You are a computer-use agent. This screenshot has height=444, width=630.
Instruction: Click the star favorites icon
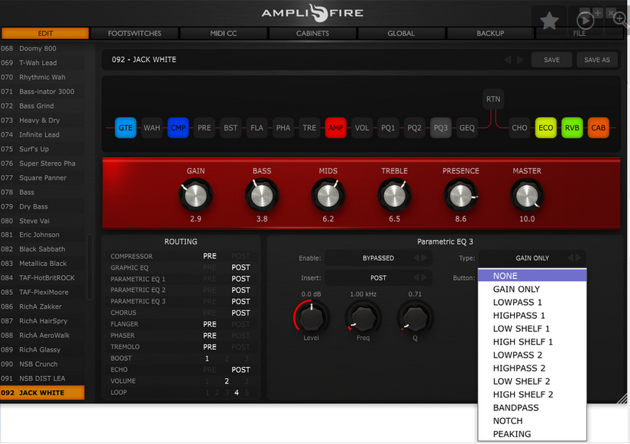(549, 21)
